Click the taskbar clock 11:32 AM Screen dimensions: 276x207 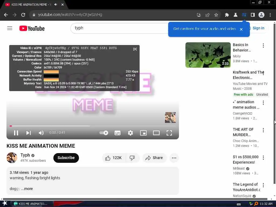(266, 204)
